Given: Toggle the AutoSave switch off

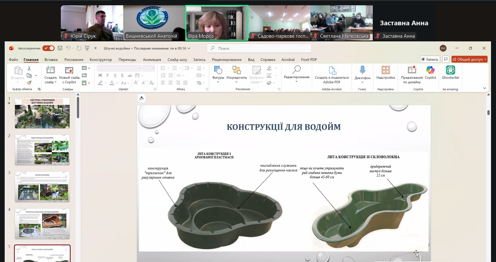Looking at the screenshot, I should pyautogui.click(x=48, y=48).
